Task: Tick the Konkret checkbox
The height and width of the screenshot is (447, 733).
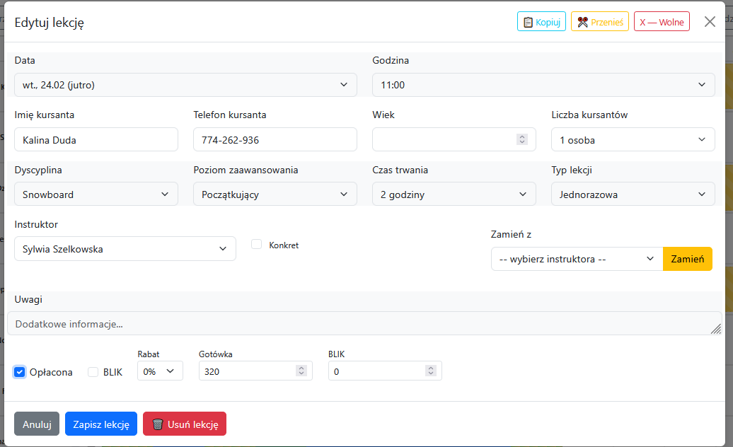Action: [257, 245]
